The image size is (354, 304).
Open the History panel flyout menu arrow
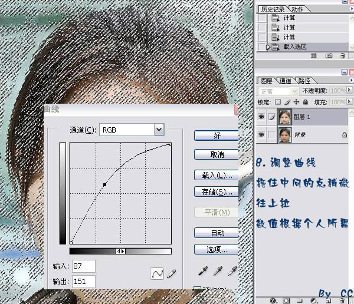350,9
